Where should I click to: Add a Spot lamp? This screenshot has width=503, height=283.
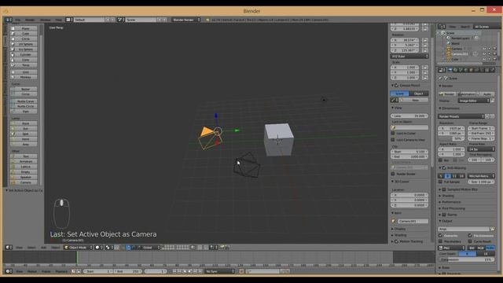tap(24, 134)
